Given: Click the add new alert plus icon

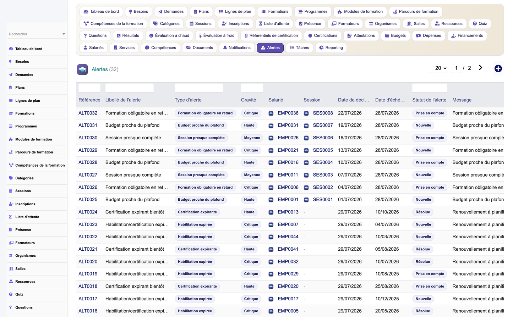Looking at the screenshot, I should point(498,68).
